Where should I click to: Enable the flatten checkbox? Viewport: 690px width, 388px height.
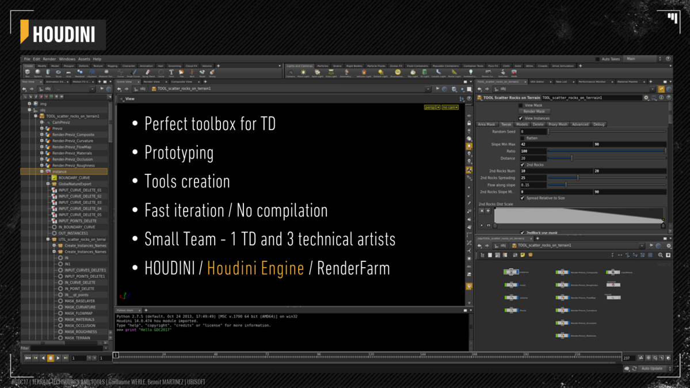point(523,138)
